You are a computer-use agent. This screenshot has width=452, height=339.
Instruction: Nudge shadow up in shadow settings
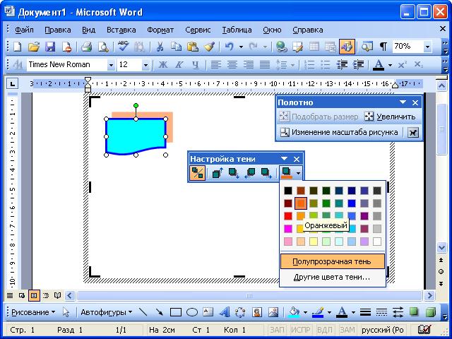tap(218, 173)
